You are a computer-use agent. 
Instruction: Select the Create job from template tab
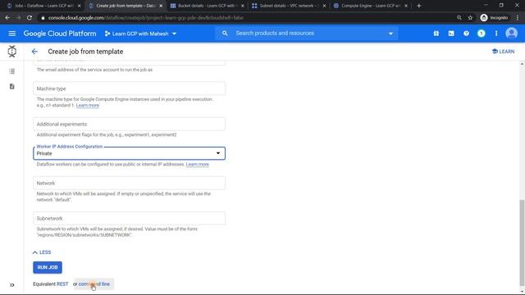[x=125, y=6]
